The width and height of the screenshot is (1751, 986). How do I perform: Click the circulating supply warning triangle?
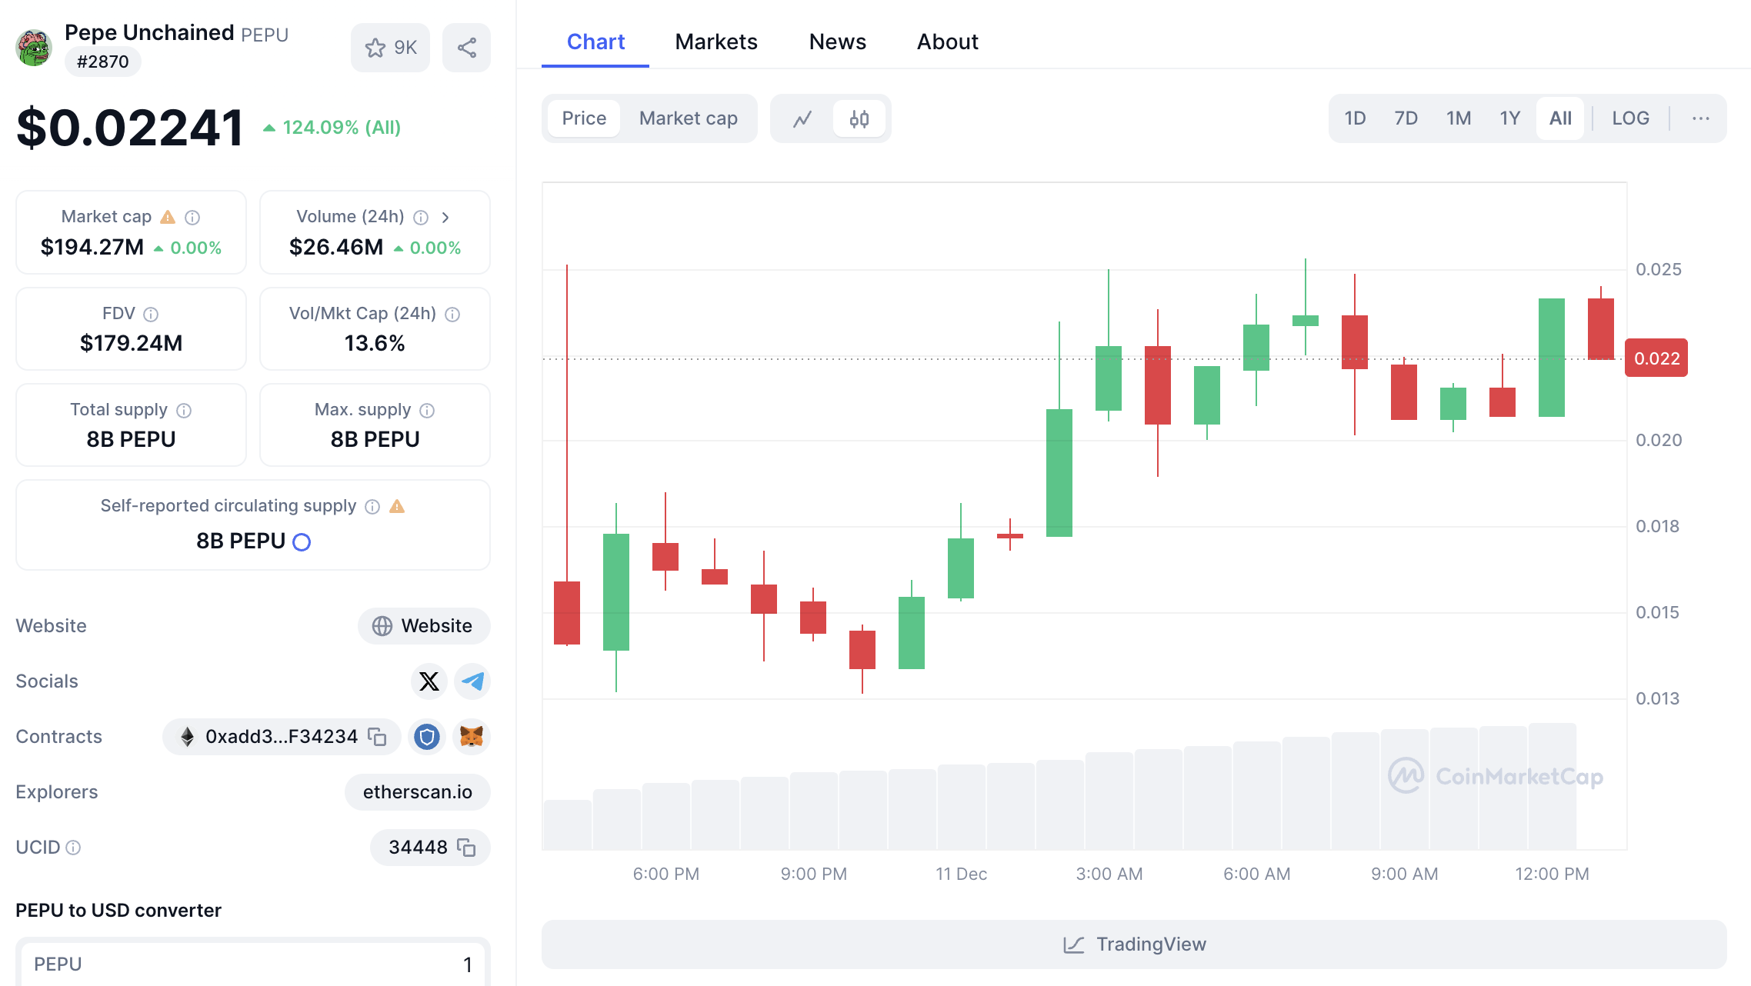[x=397, y=506]
